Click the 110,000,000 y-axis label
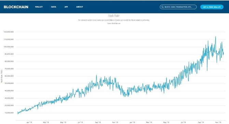 9,39
